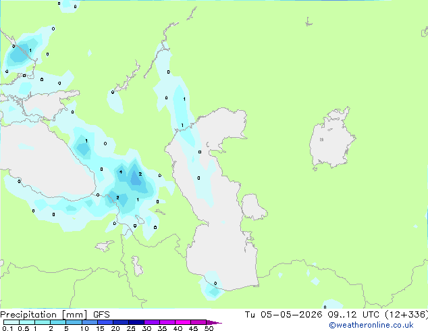Click the '50' legend scale label
This screenshot has width=428, height=331.
209,328
